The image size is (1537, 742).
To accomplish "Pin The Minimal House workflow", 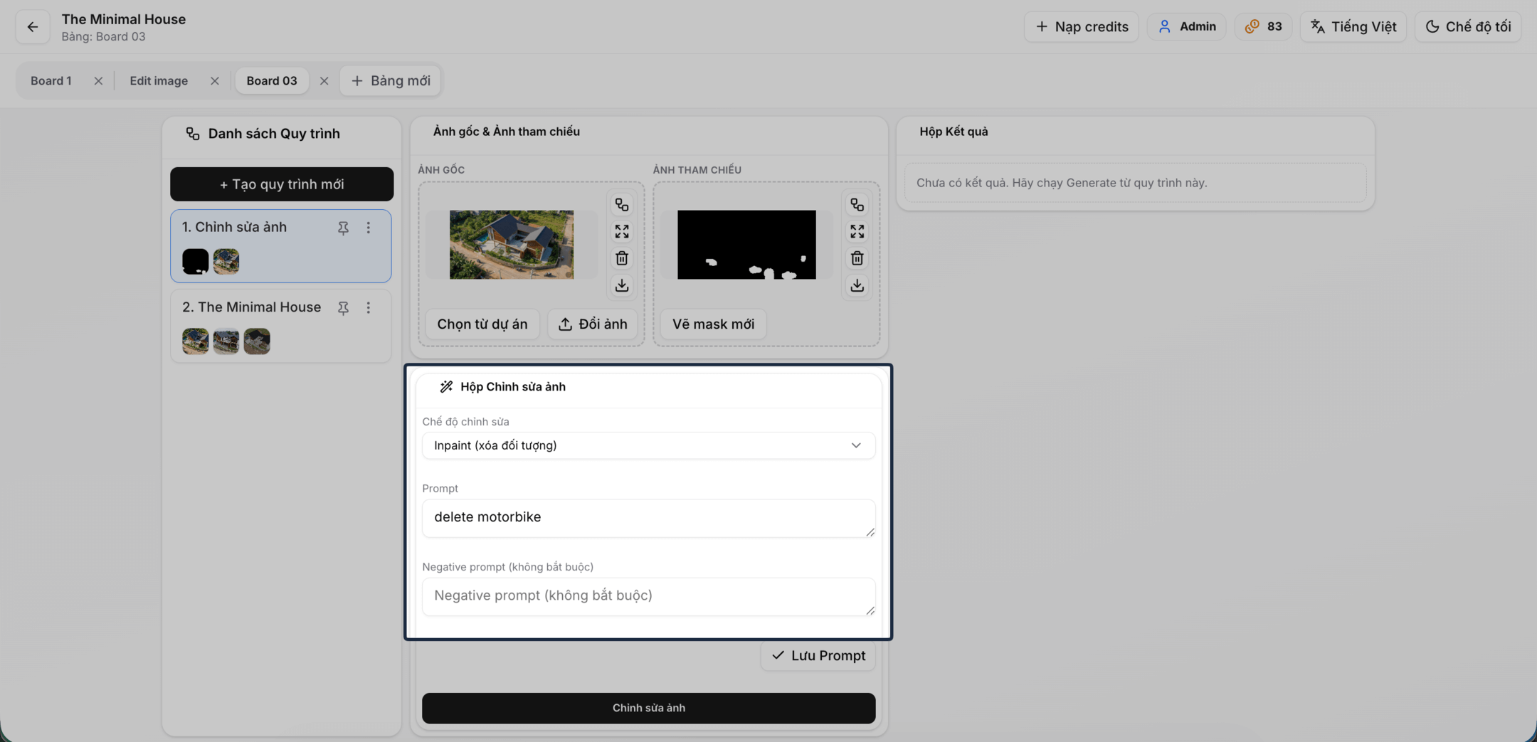I will [x=343, y=308].
